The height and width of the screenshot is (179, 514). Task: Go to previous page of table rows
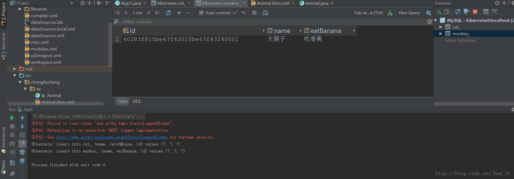(126, 13)
